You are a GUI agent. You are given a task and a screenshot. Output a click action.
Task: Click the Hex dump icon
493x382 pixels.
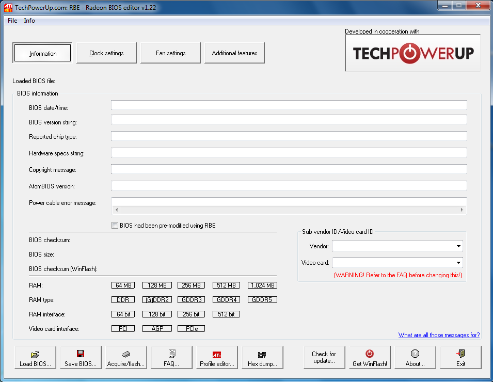[x=262, y=355]
